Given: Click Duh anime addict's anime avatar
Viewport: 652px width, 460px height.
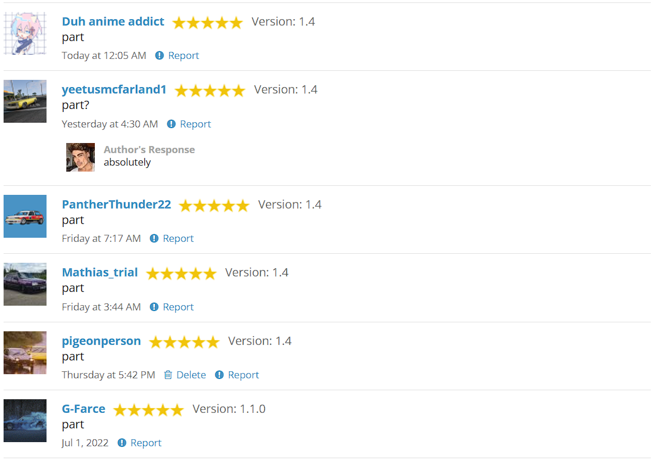Looking at the screenshot, I should (25, 33).
